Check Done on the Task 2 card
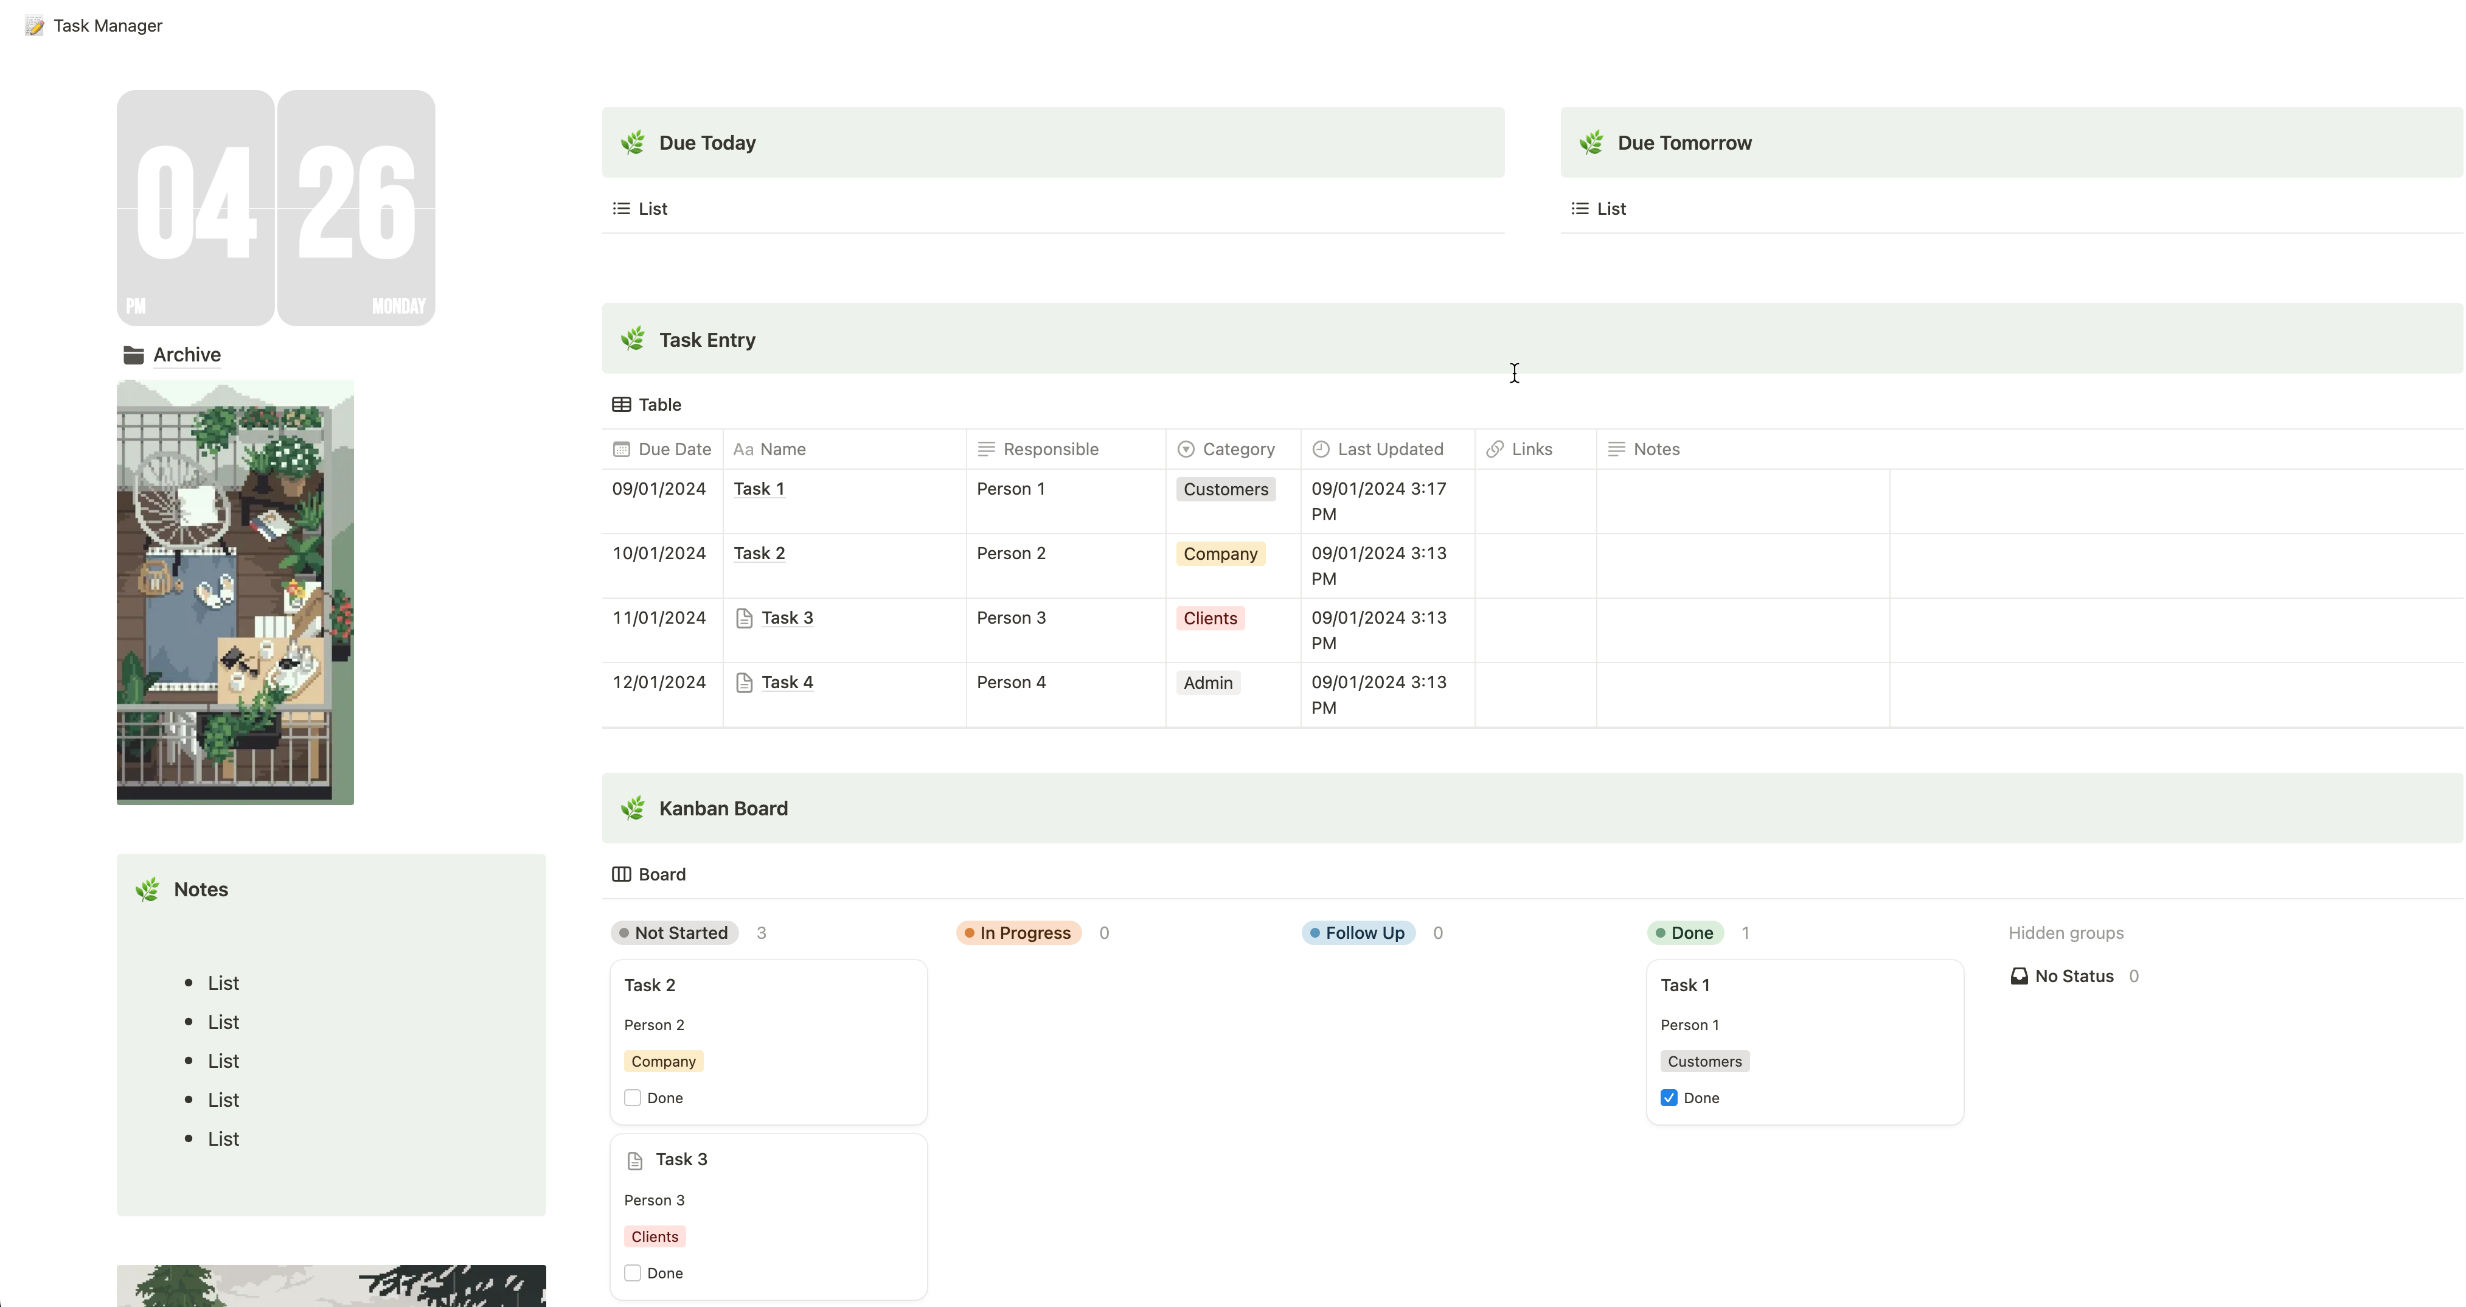This screenshot has height=1307, width=2466. [633, 1097]
